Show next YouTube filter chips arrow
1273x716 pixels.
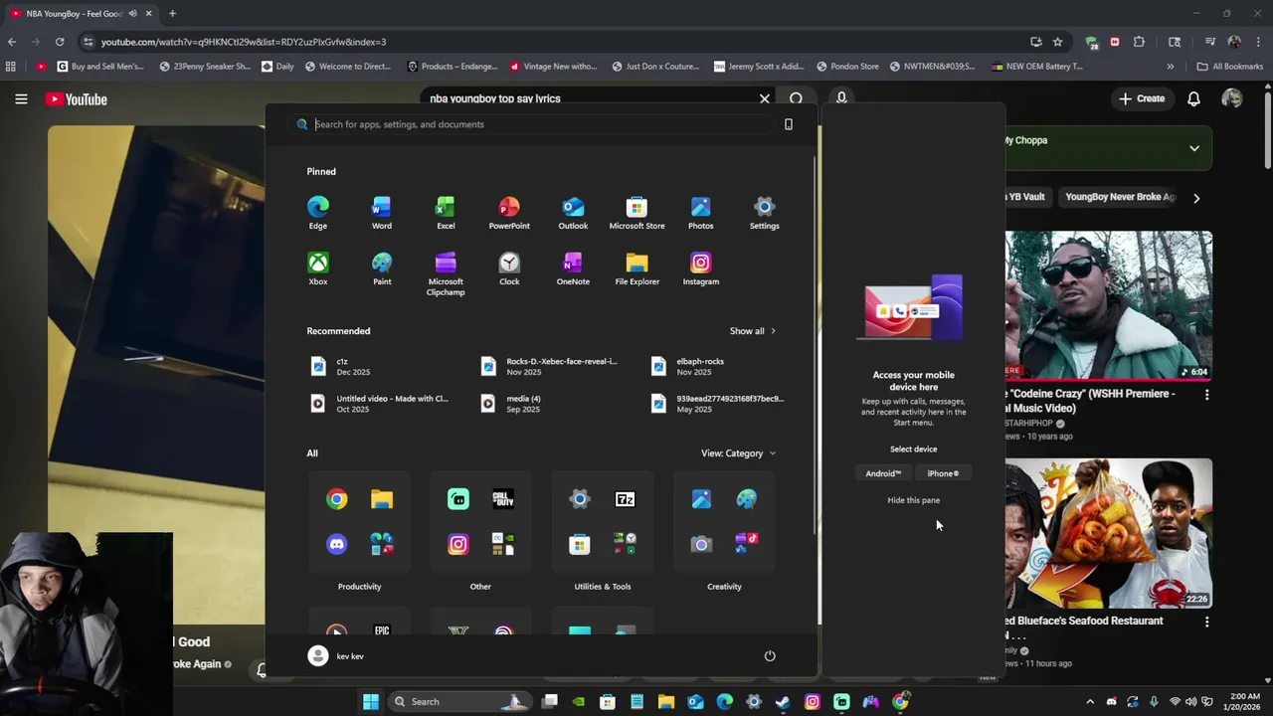click(x=1196, y=198)
